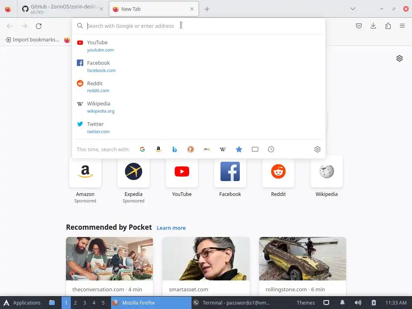Open the Applications menu in taskbar
This screenshot has height=309, width=412.
click(x=22, y=303)
